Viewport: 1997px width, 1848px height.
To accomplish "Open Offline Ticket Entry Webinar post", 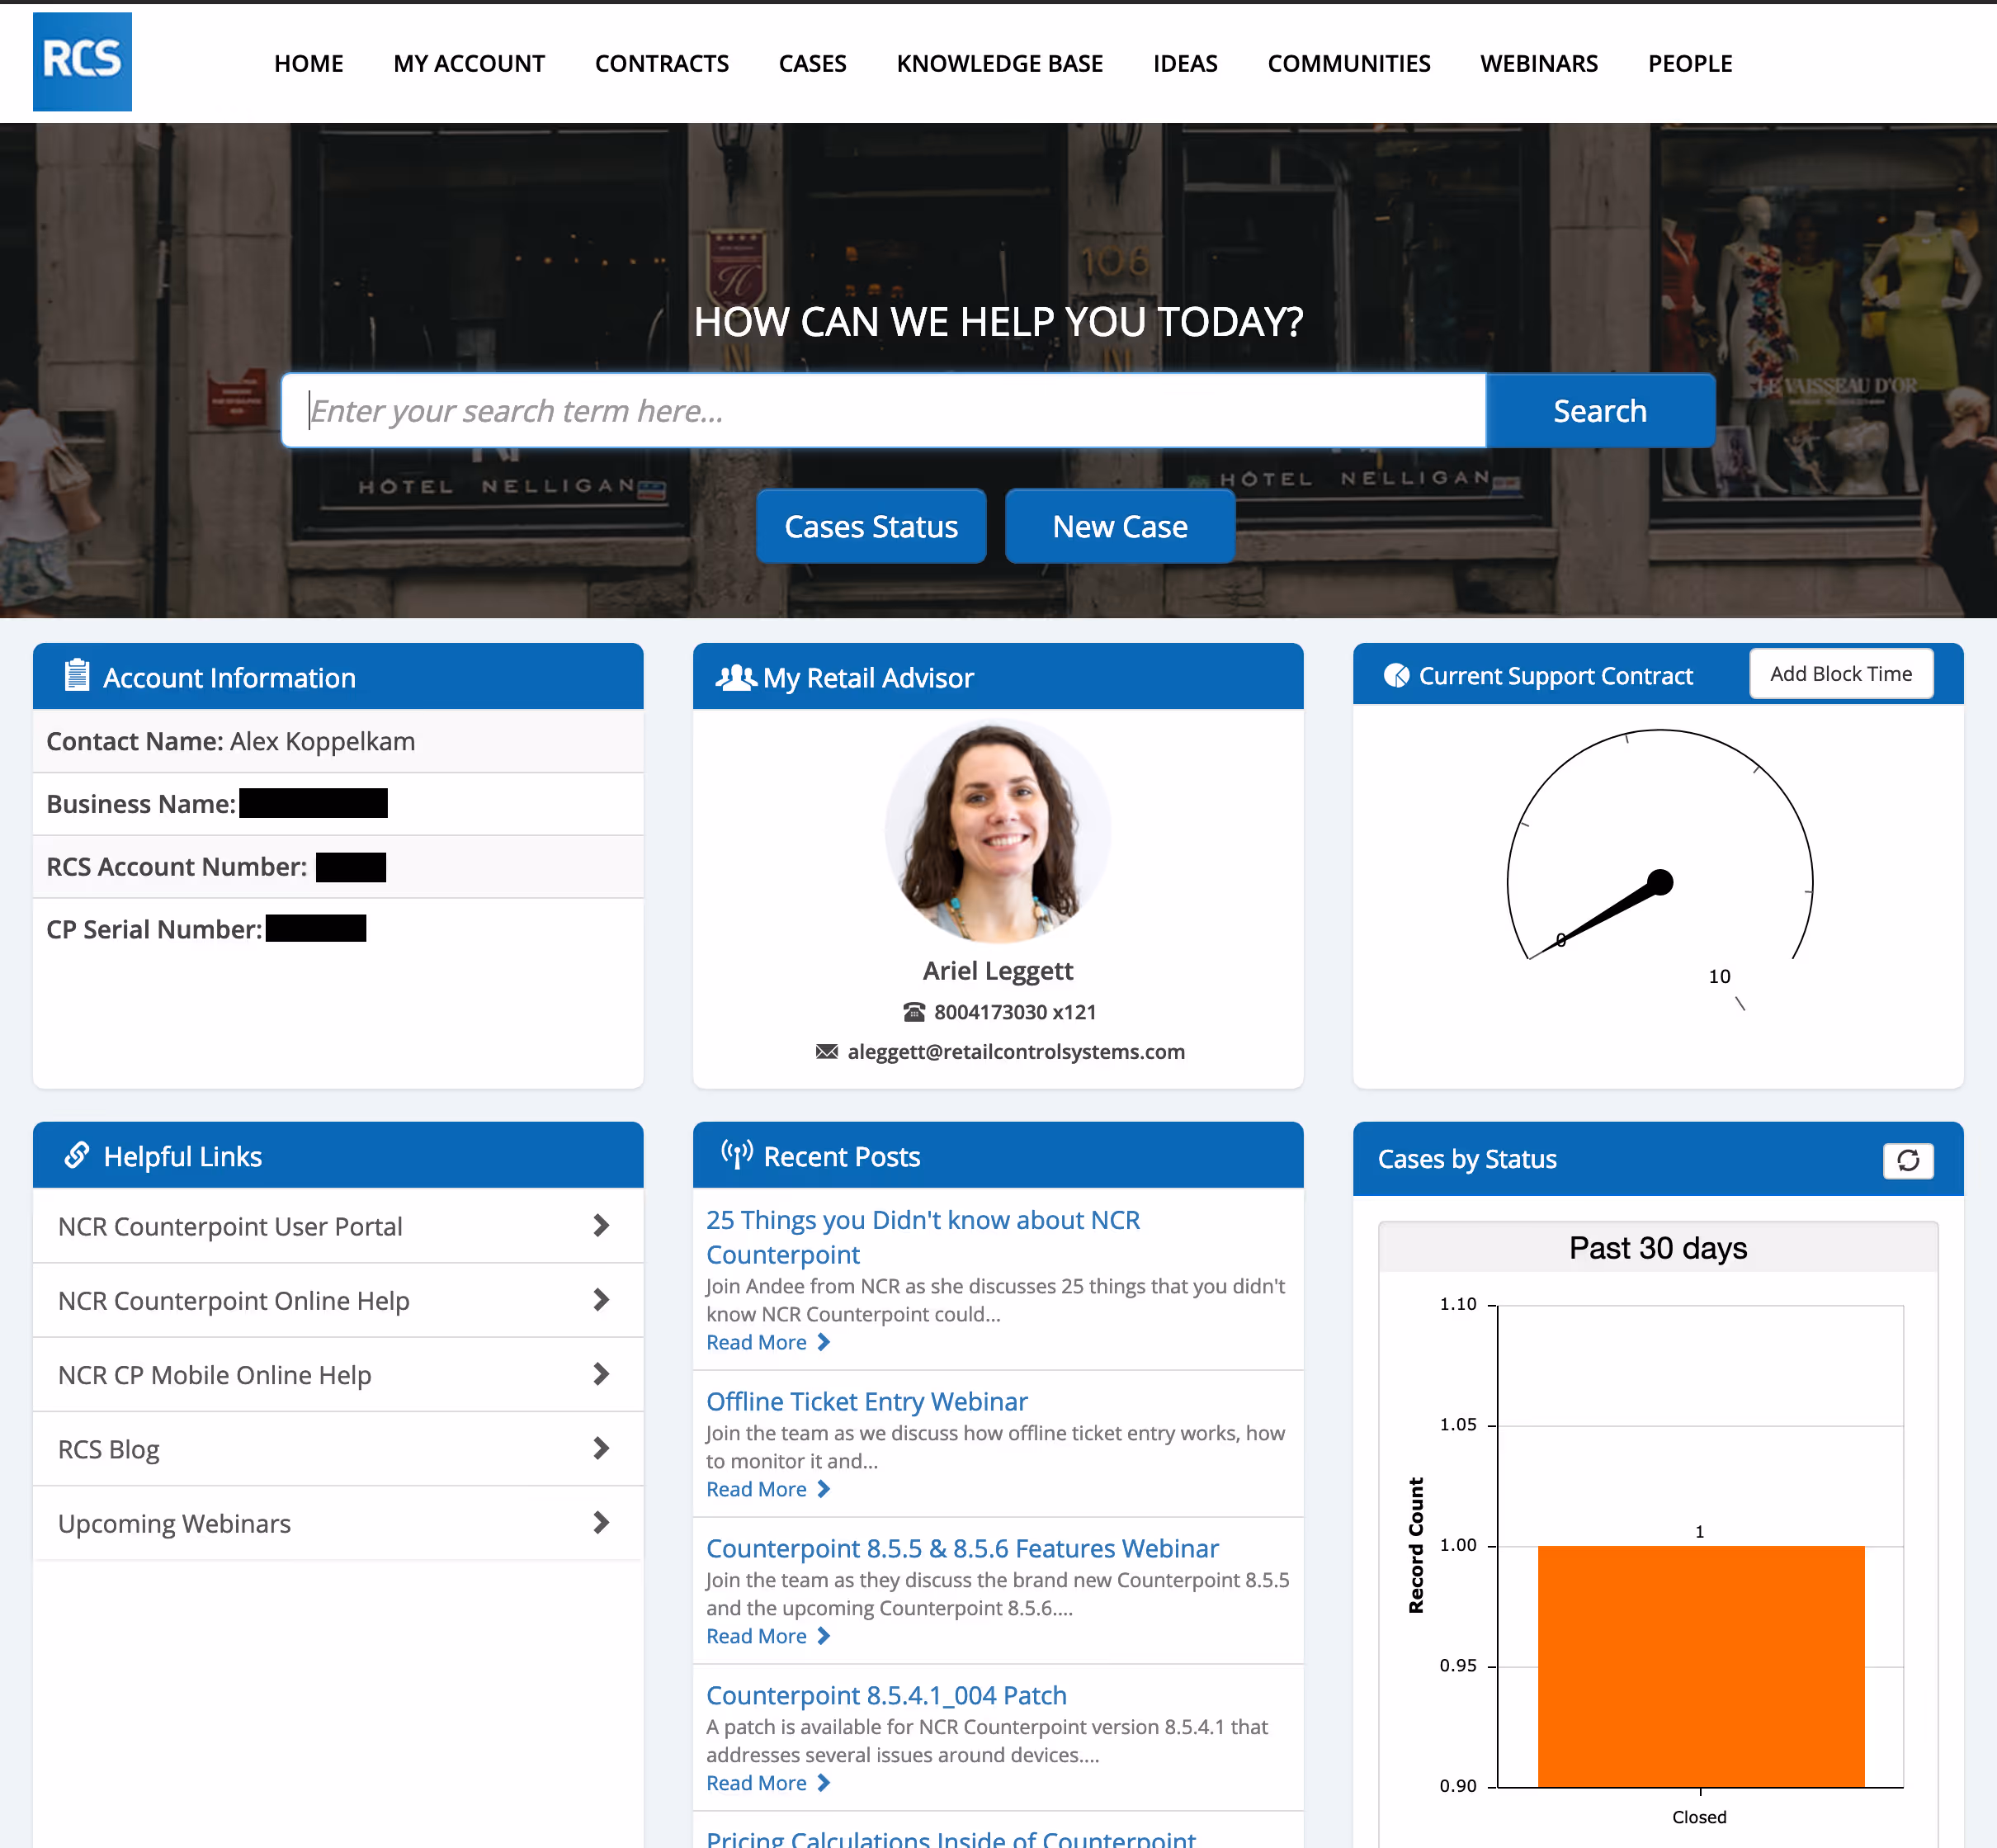I will [x=867, y=1401].
